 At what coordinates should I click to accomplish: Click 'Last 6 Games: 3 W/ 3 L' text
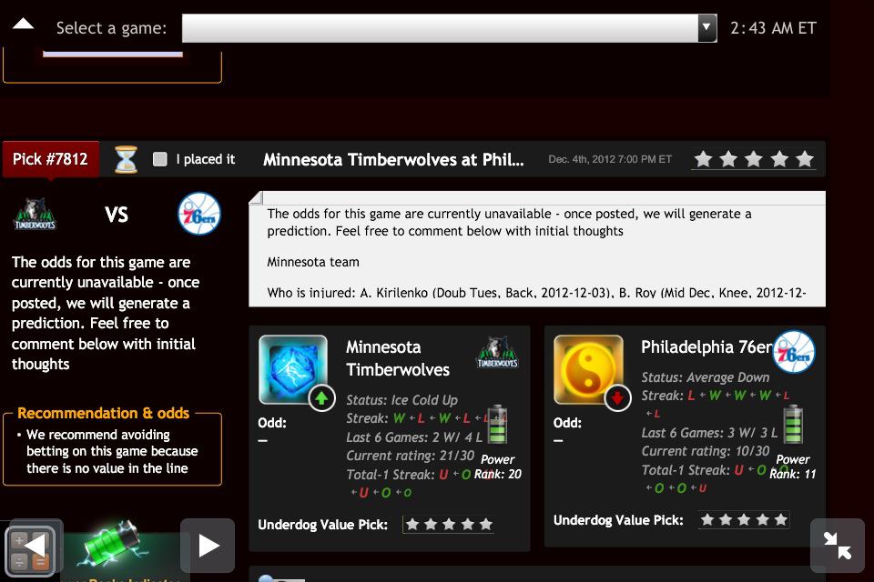click(x=709, y=433)
